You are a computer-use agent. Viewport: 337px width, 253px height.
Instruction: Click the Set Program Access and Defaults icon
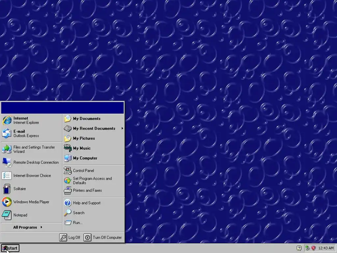click(67, 181)
